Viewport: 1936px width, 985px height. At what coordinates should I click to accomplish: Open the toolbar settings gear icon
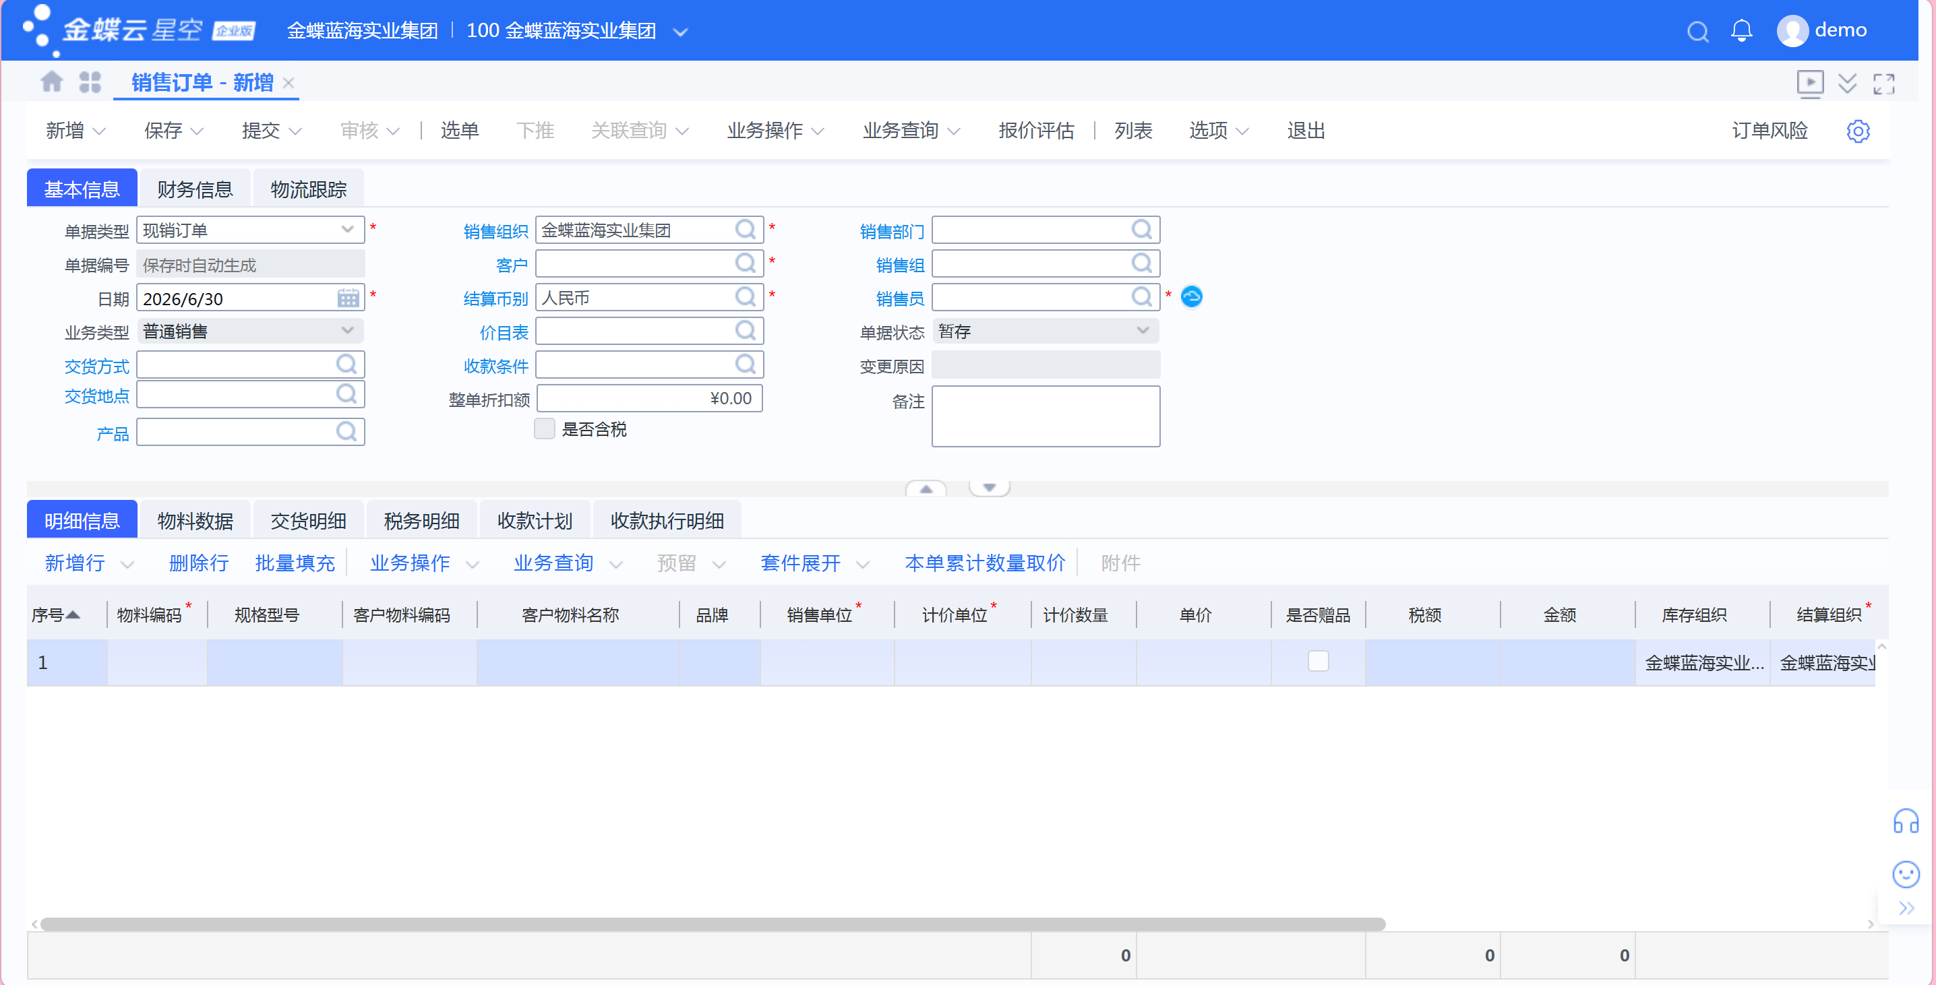coord(1858,131)
